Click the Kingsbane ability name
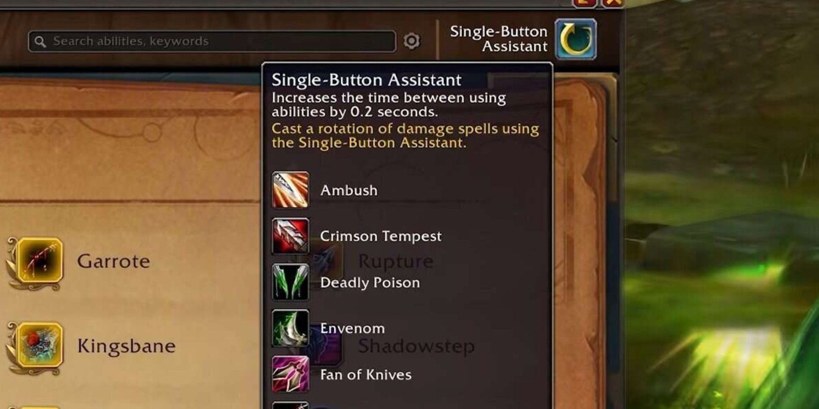The image size is (819, 409). pos(127,346)
